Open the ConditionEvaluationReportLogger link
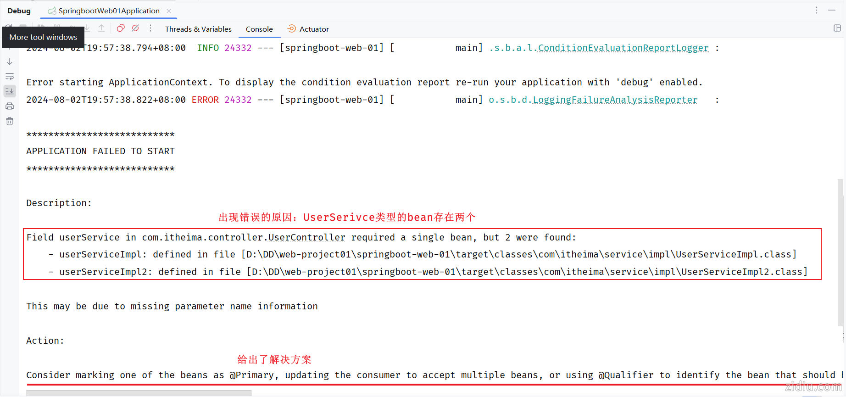Screen dimensions: 846x397 (623, 48)
